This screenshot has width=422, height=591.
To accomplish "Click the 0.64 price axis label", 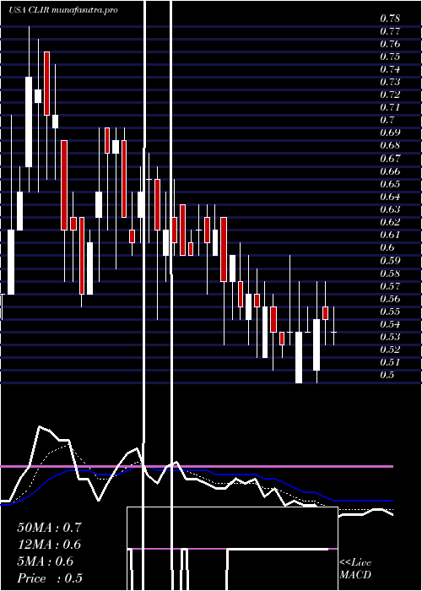I will [390, 197].
